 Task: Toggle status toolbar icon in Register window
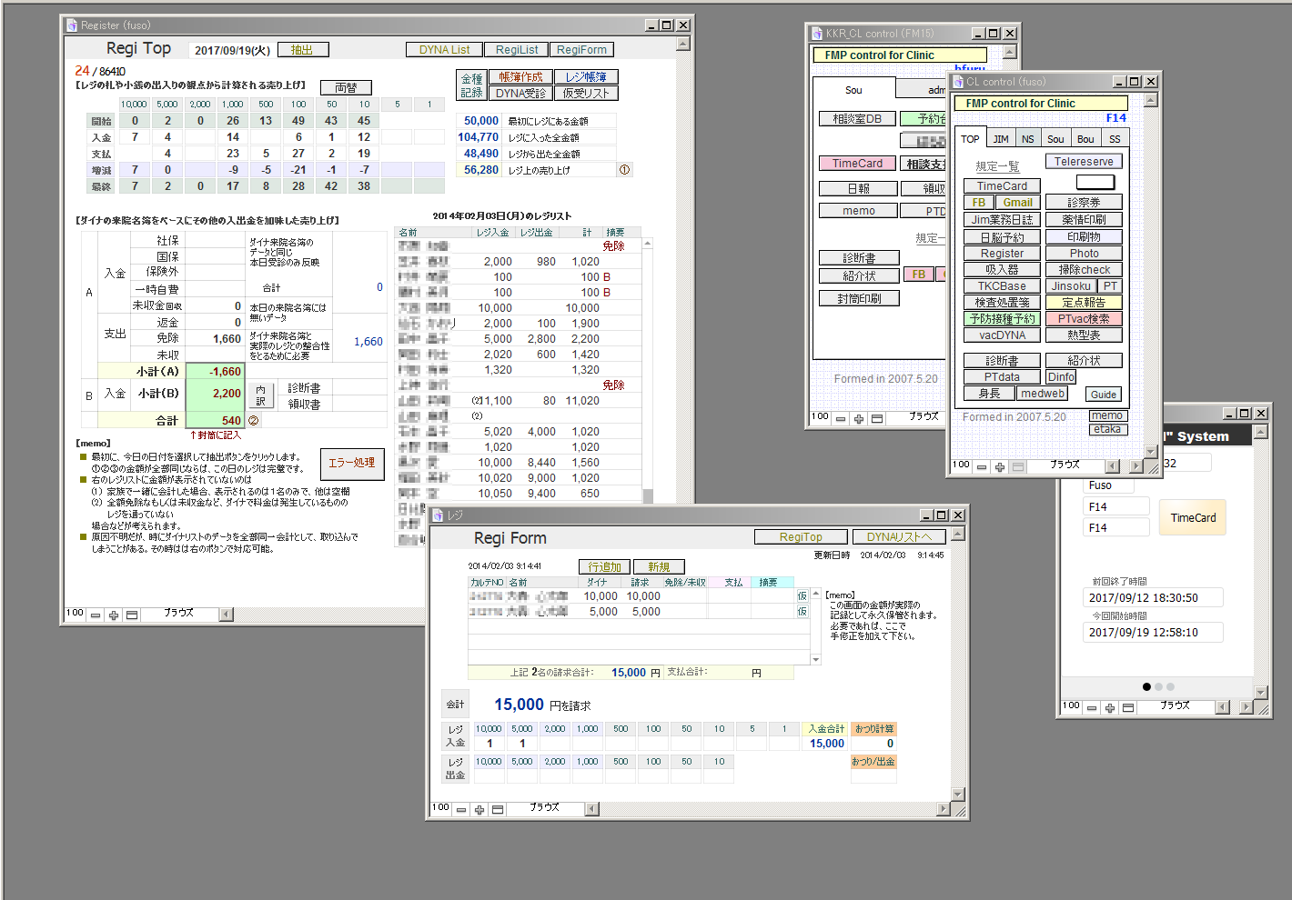132,615
